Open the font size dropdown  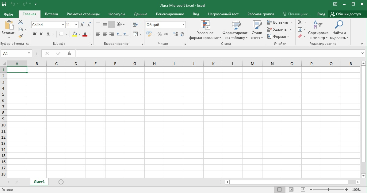[76, 25]
